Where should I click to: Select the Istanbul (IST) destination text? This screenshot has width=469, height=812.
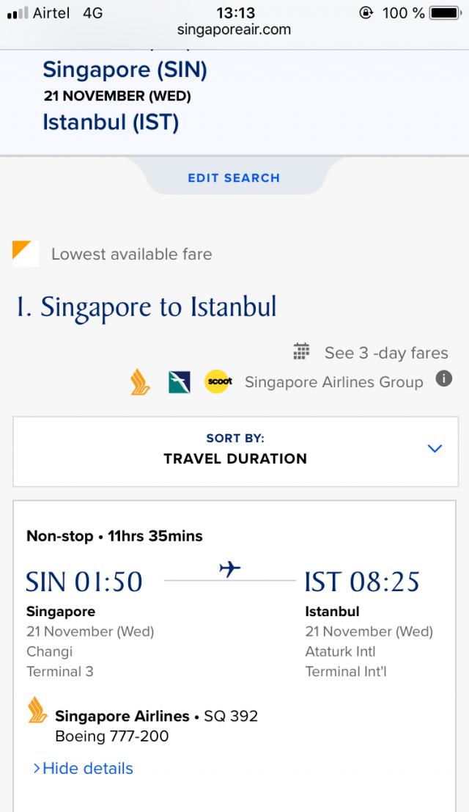click(x=111, y=122)
